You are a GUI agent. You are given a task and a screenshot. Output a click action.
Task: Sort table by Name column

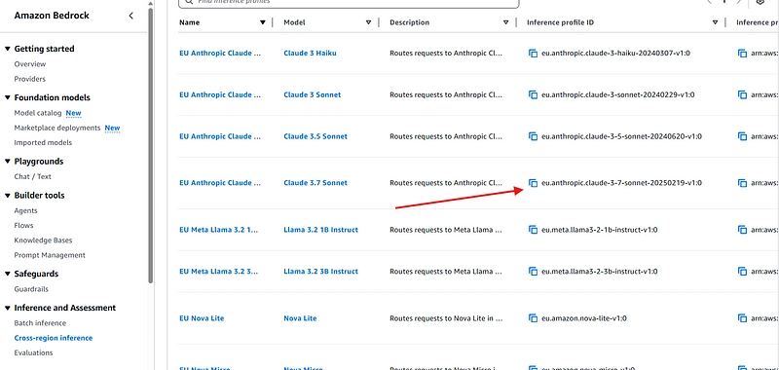(x=262, y=22)
